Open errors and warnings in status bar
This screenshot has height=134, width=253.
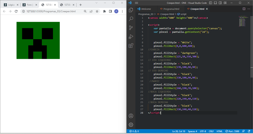click(134, 131)
